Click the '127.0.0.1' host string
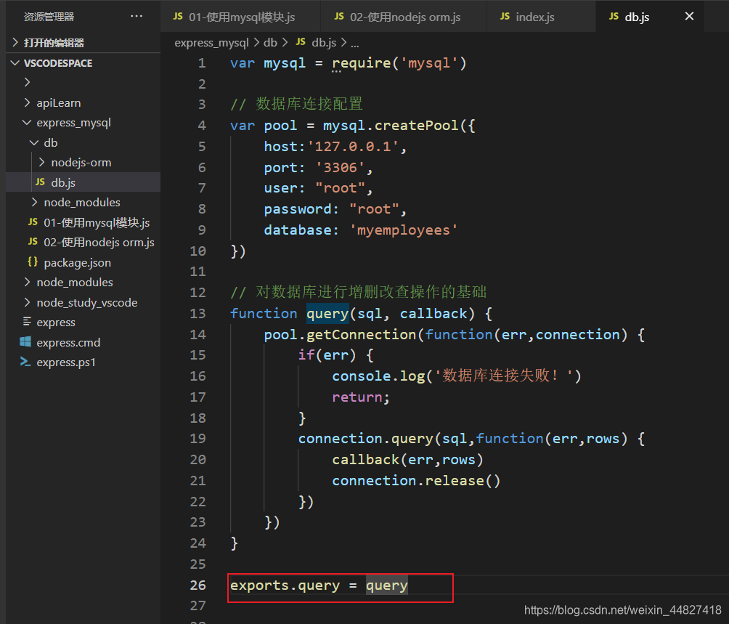Screen dimensions: 729x624 (353, 147)
